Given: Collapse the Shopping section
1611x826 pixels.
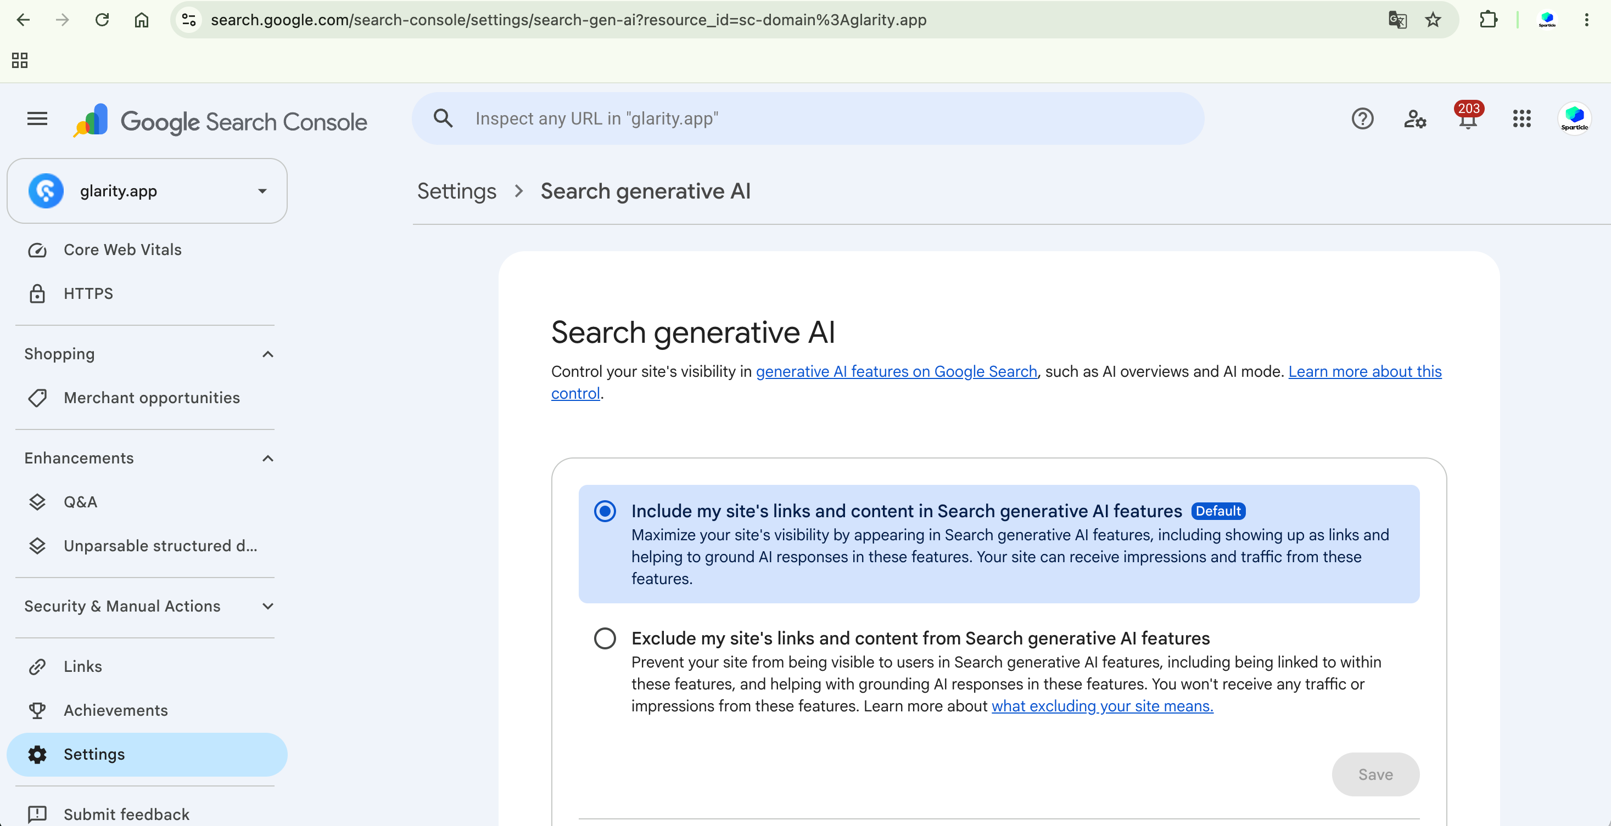Looking at the screenshot, I should click(x=267, y=354).
